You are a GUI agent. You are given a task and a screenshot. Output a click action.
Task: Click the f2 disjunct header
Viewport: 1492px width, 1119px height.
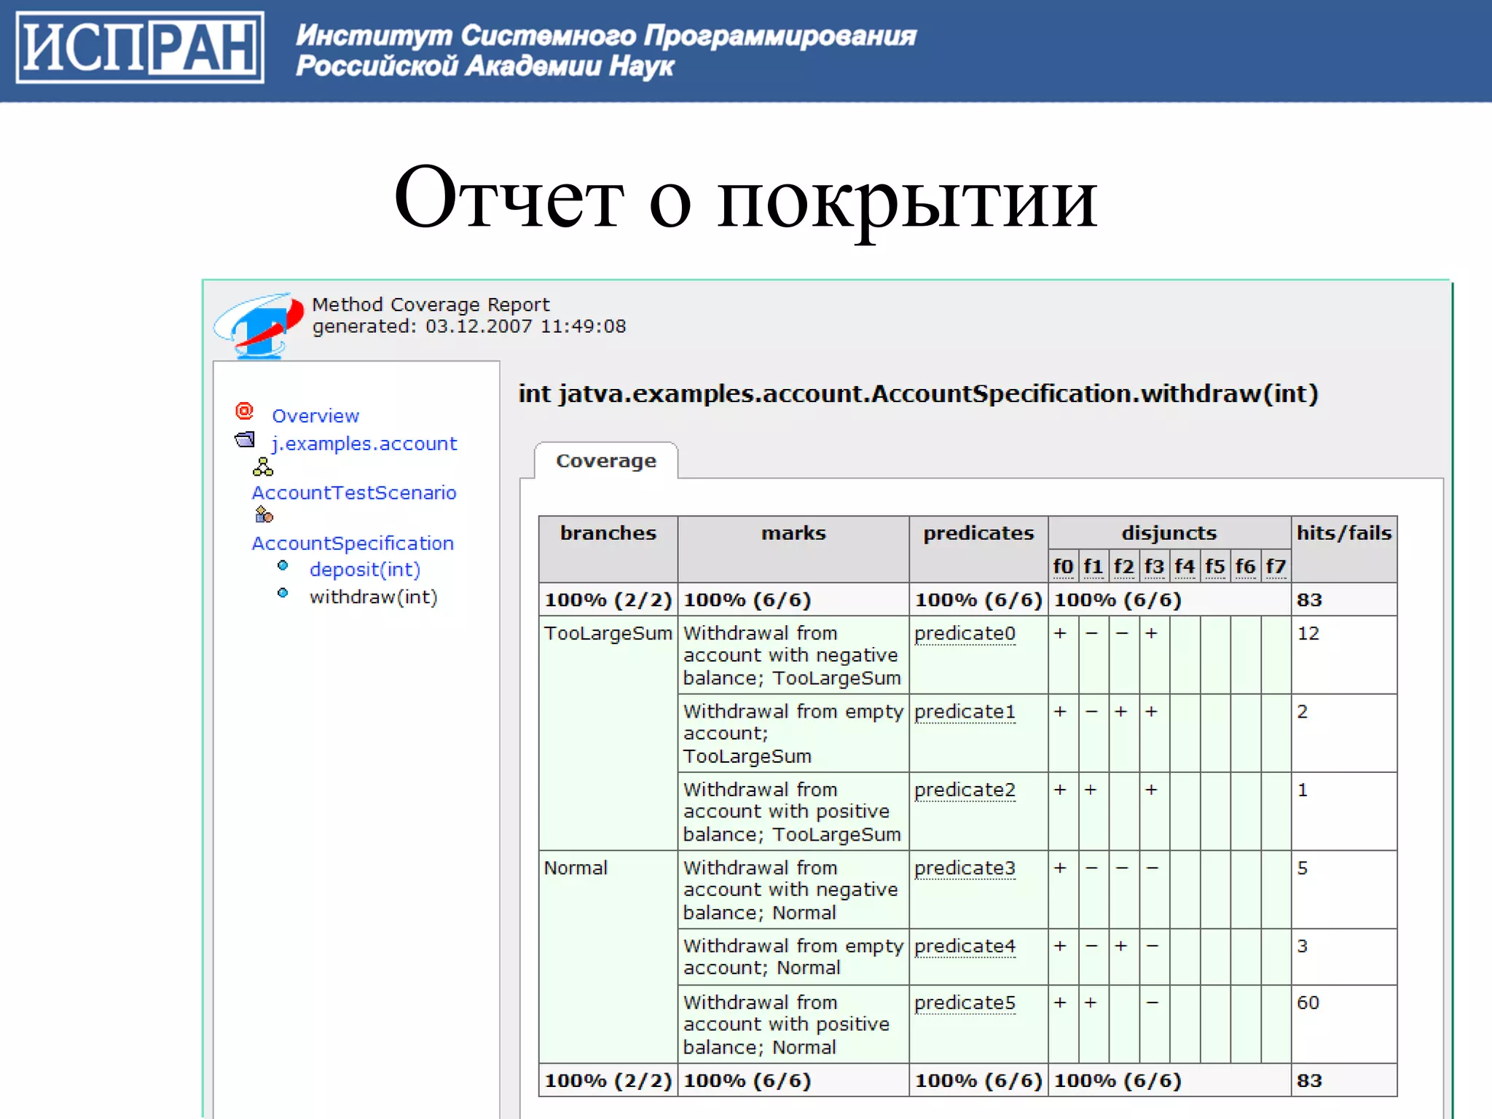[1124, 566]
